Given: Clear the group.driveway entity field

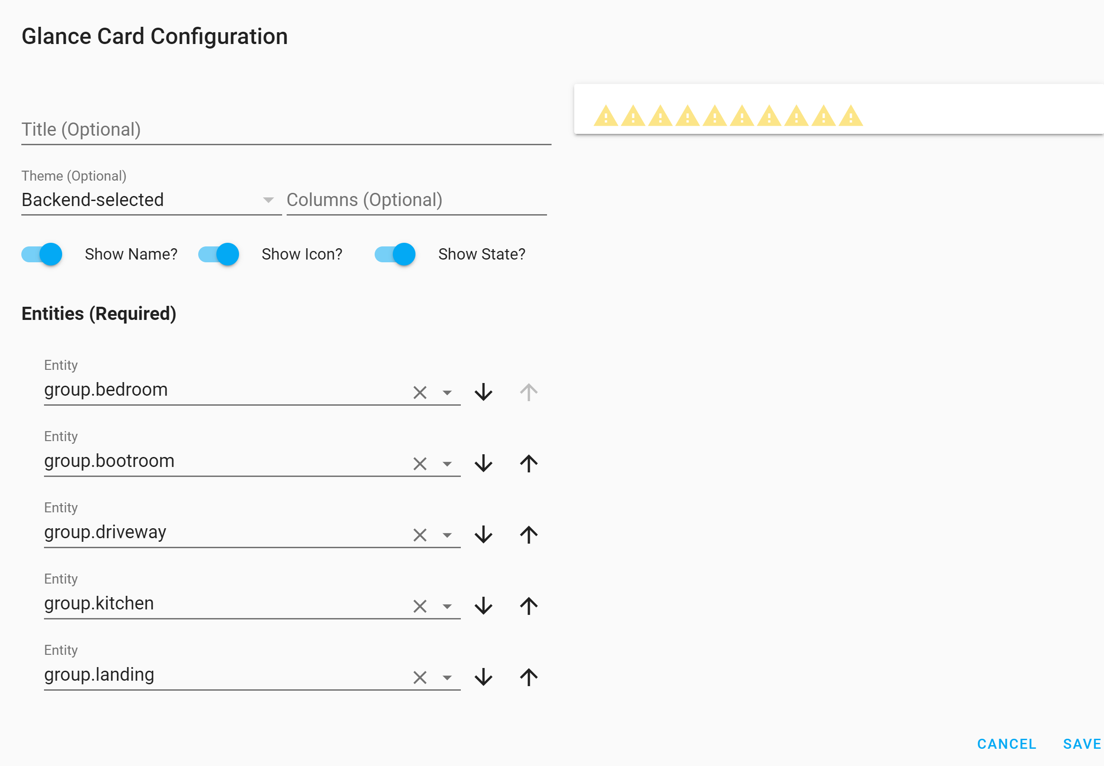Looking at the screenshot, I should click(x=419, y=535).
